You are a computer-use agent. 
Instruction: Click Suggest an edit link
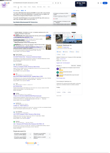[59, 63]
